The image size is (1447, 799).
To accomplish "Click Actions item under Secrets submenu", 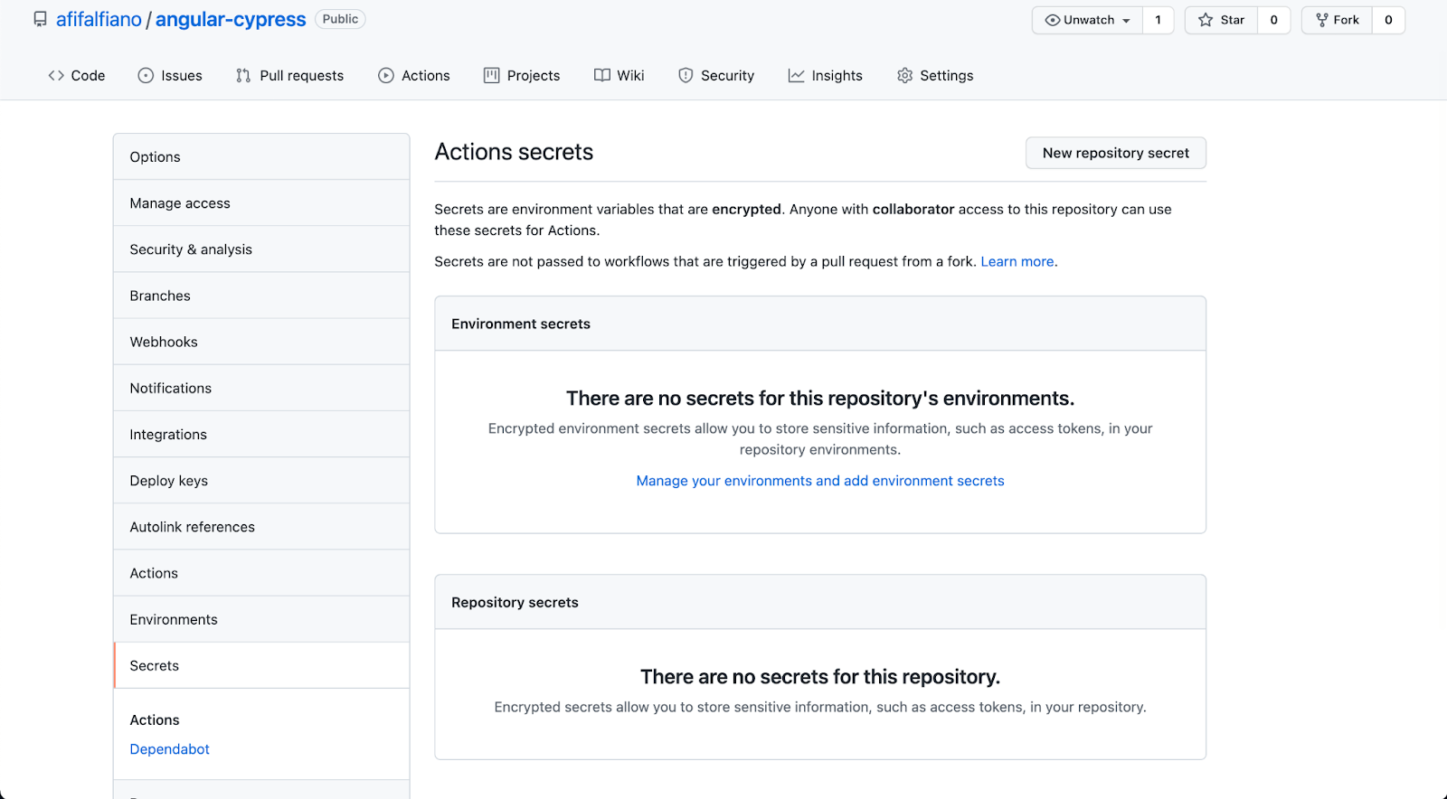I will 155,720.
